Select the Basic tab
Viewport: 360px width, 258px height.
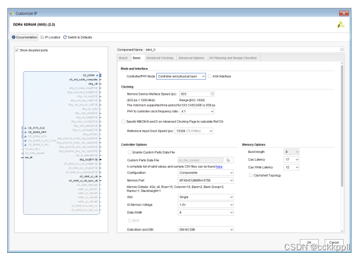(137, 58)
